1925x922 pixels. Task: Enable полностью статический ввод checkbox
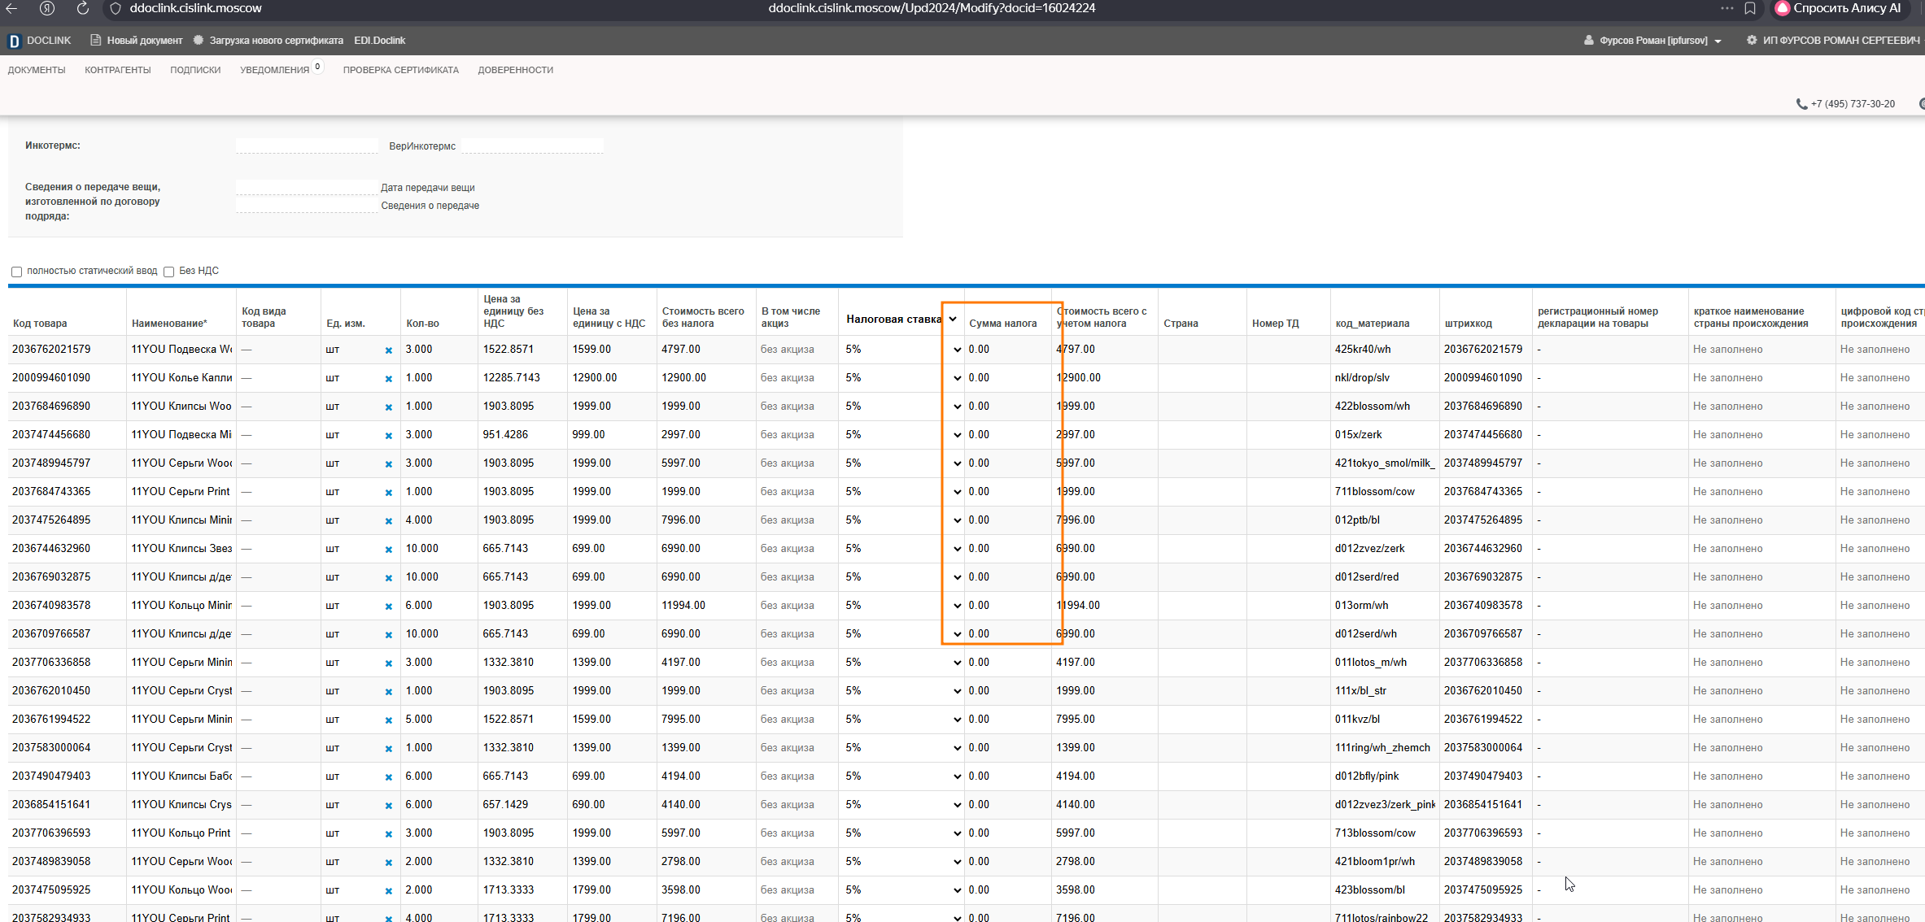[16, 272]
